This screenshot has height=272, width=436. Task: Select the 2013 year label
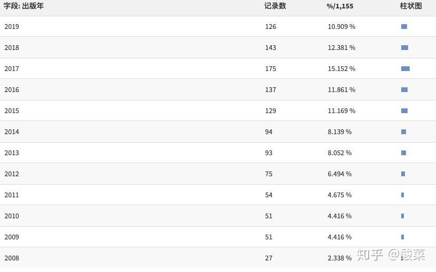[12, 153]
